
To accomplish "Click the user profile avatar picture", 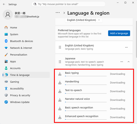I will (x=8, y=15).
